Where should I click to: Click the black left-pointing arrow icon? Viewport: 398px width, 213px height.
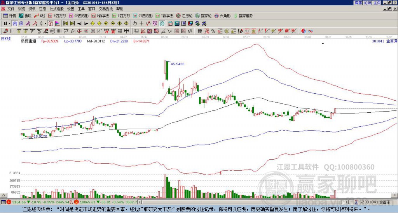tap(79, 24)
